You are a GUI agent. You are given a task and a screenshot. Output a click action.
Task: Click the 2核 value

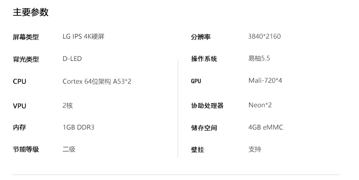click(68, 105)
